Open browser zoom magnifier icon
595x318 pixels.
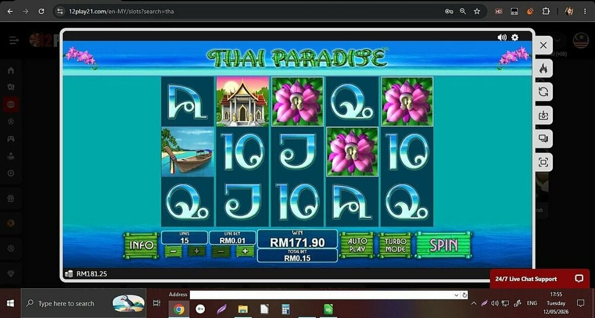point(463,11)
